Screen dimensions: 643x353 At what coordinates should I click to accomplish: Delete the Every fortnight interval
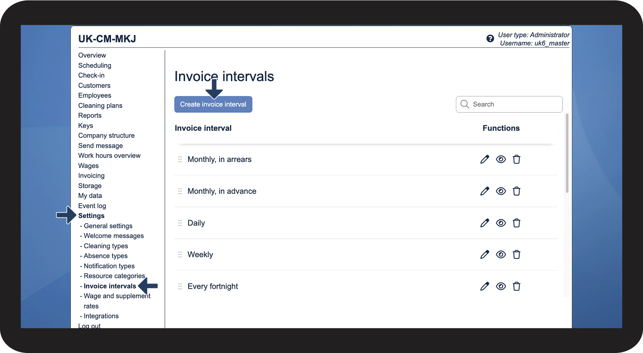516,286
